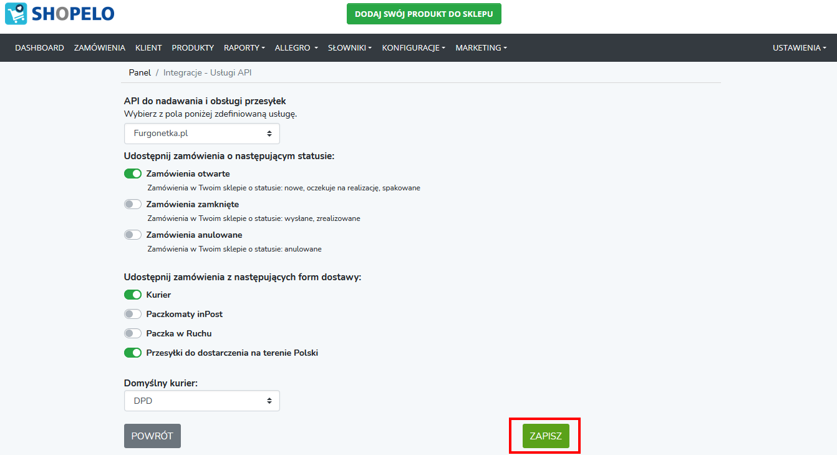This screenshot has width=837, height=455.
Task: Expand the ALLEGRO dropdown menu
Action: pyautogui.click(x=296, y=47)
